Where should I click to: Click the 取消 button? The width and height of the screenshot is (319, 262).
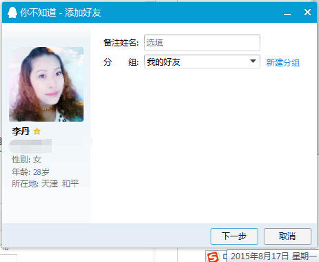click(287, 236)
